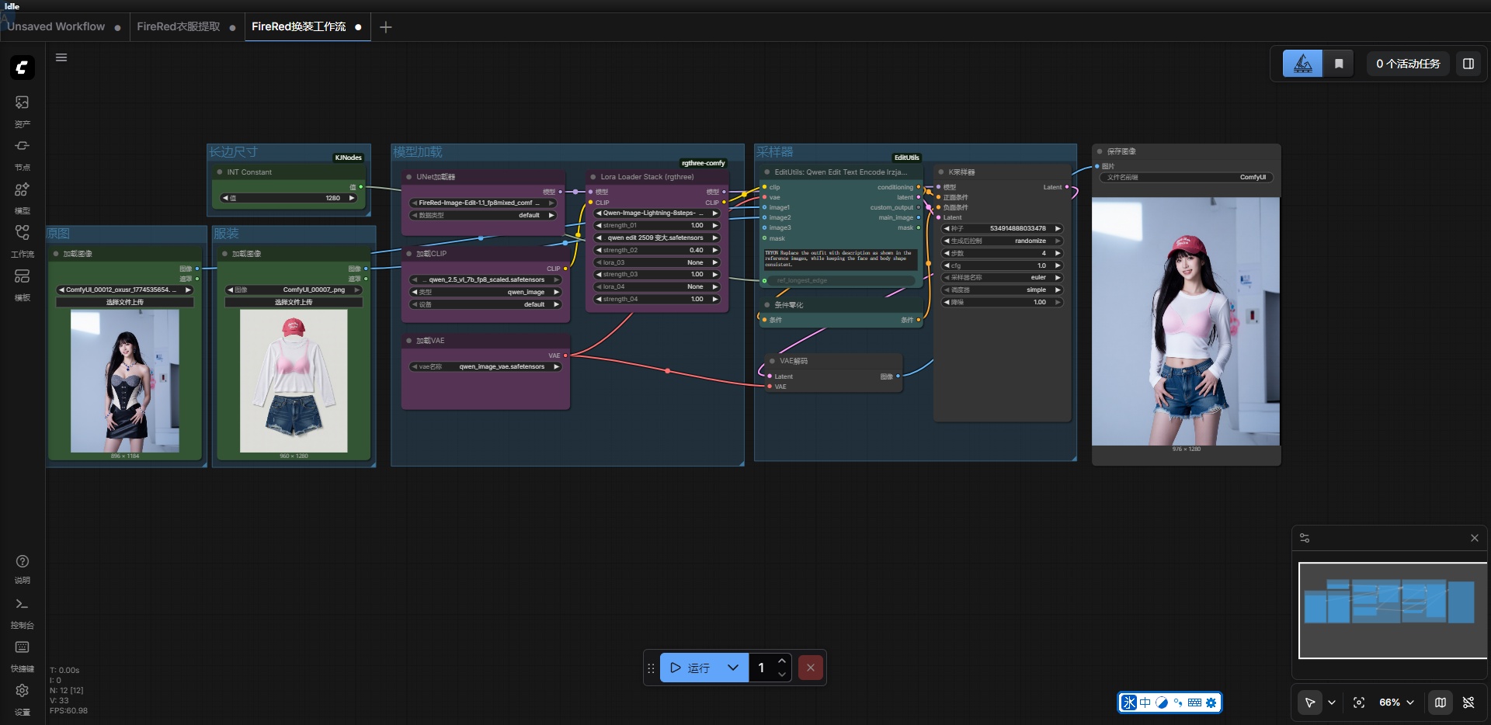Toggle the right side panel layout button
Image resolution: width=1491 pixels, height=725 pixels.
[x=1468, y=64]
